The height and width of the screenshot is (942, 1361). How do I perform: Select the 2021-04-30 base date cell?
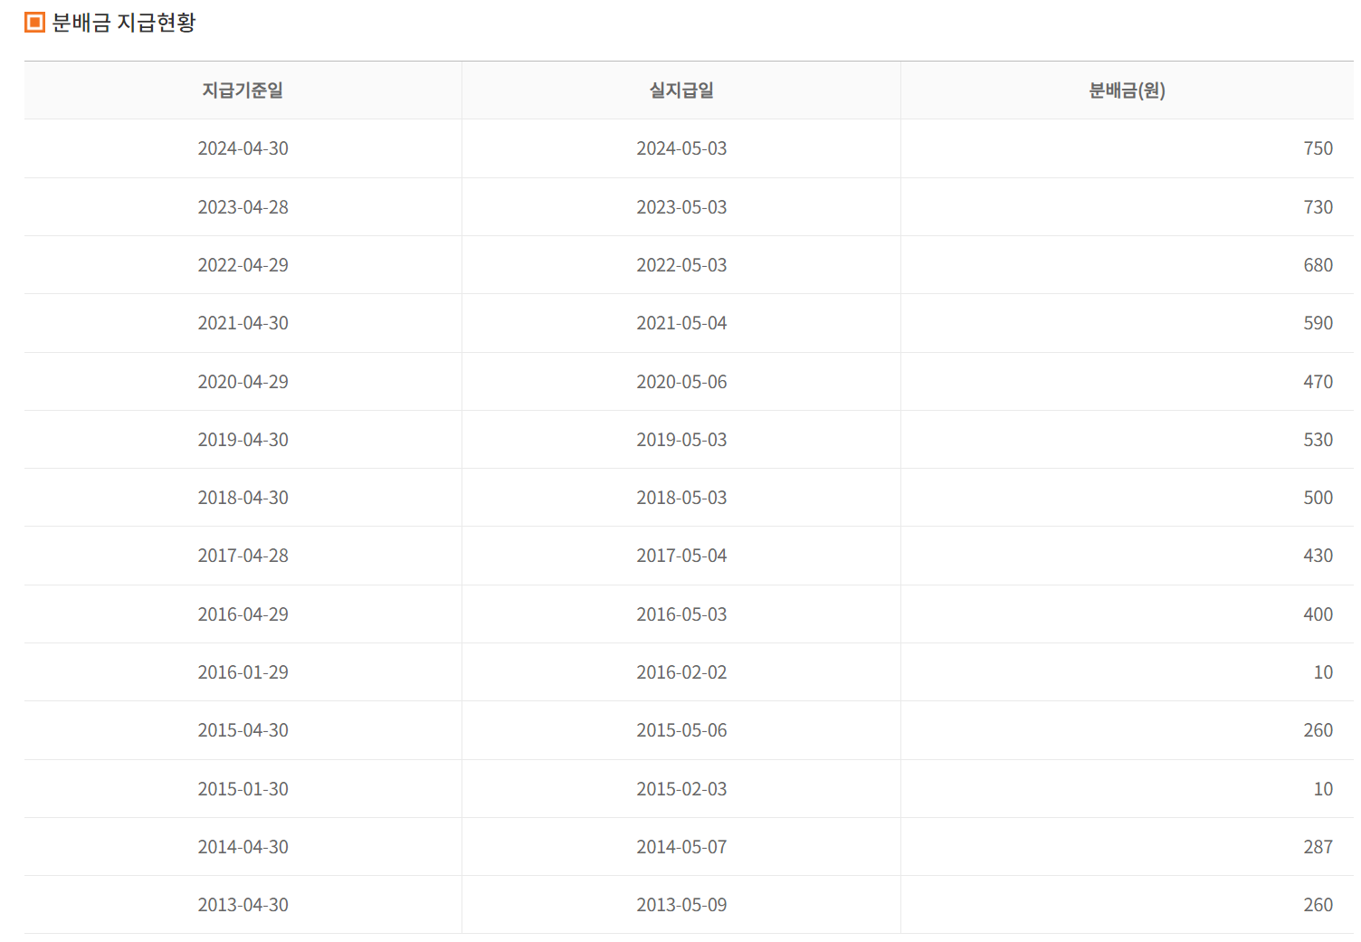pos(243,323)
